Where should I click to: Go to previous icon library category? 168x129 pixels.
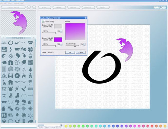point(4,38)
